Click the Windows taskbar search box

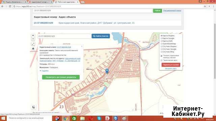coord(29,118)
